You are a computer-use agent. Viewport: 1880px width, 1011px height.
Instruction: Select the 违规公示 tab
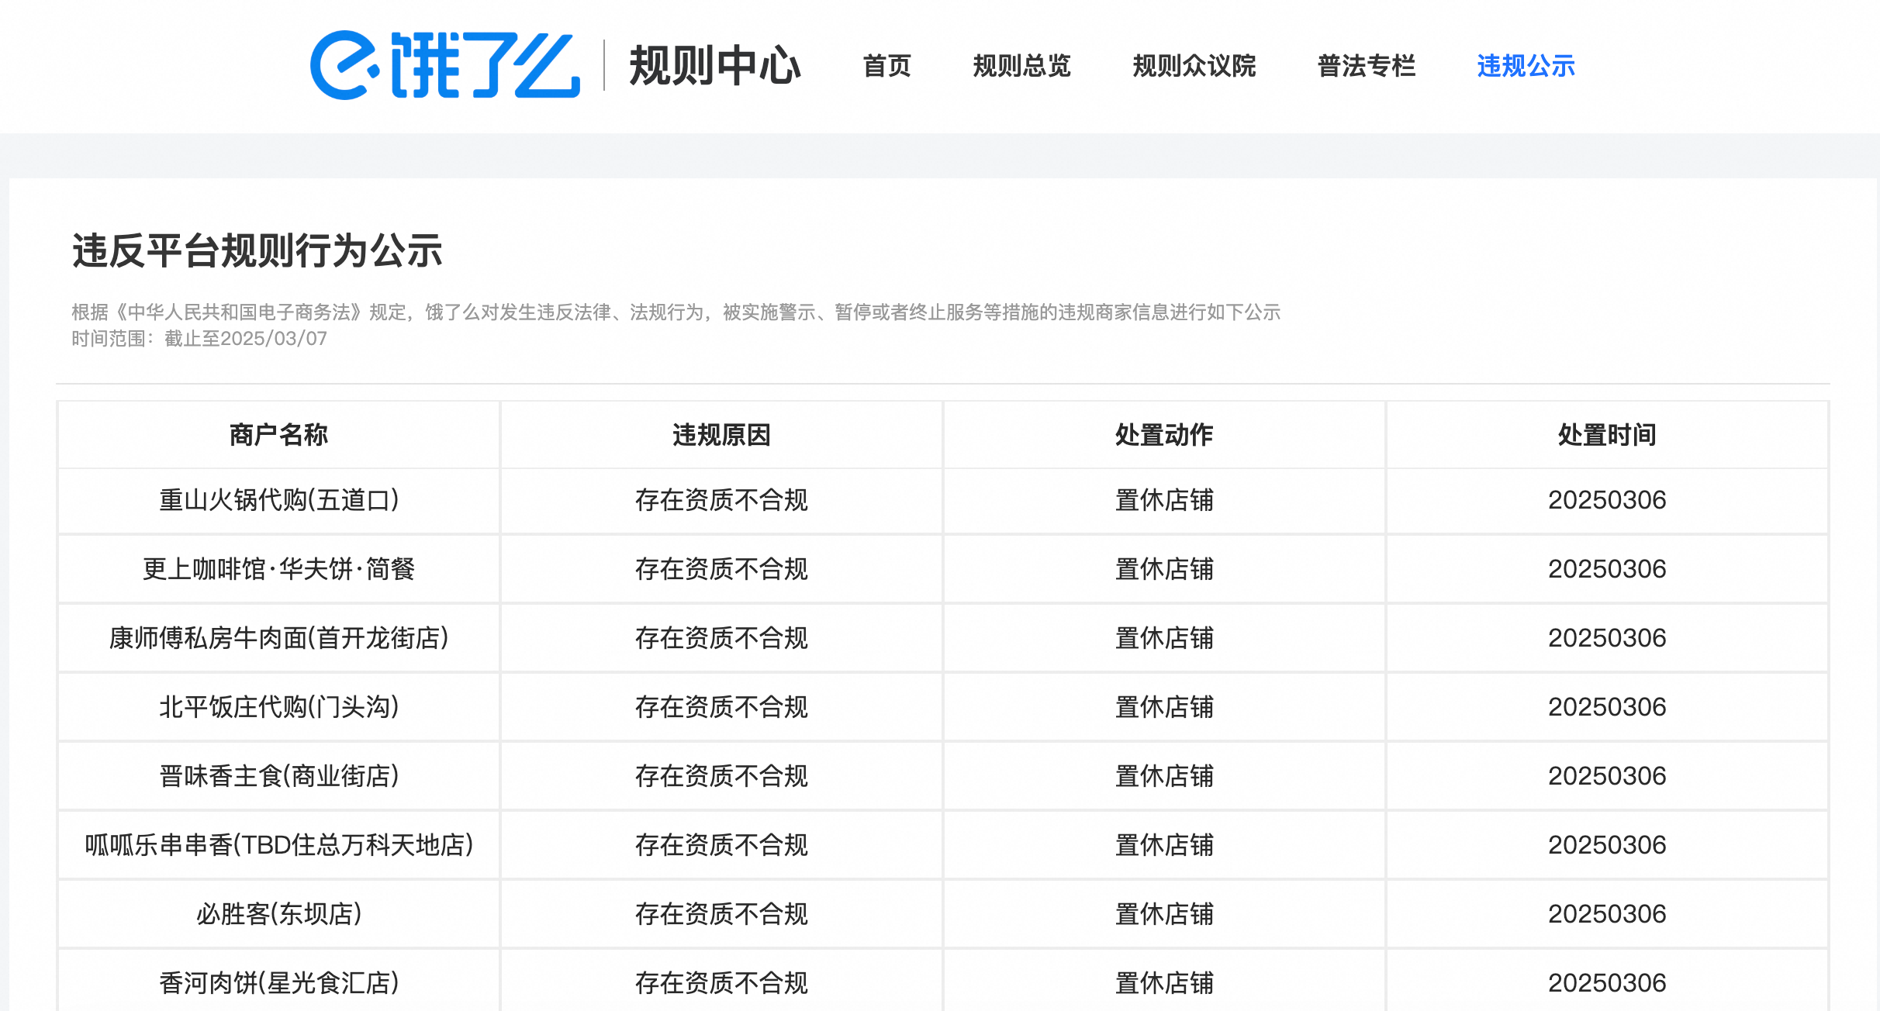[x=1526, y=66]
